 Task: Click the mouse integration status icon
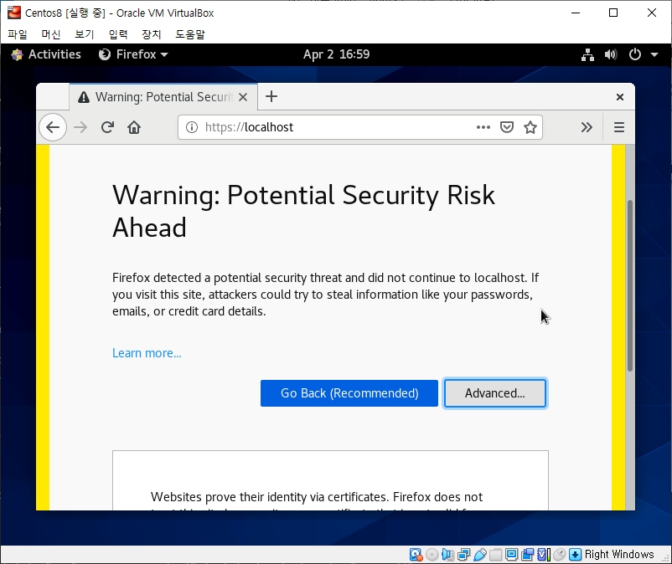tap(559, 555)
